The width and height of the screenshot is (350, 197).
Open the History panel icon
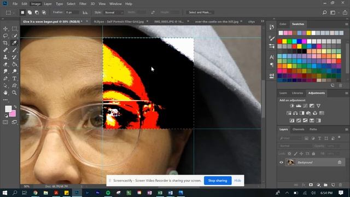click(272, 27)
